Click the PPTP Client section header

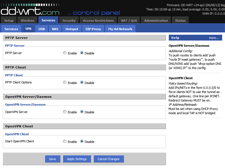pyautogui.click(x=84, y=67)
